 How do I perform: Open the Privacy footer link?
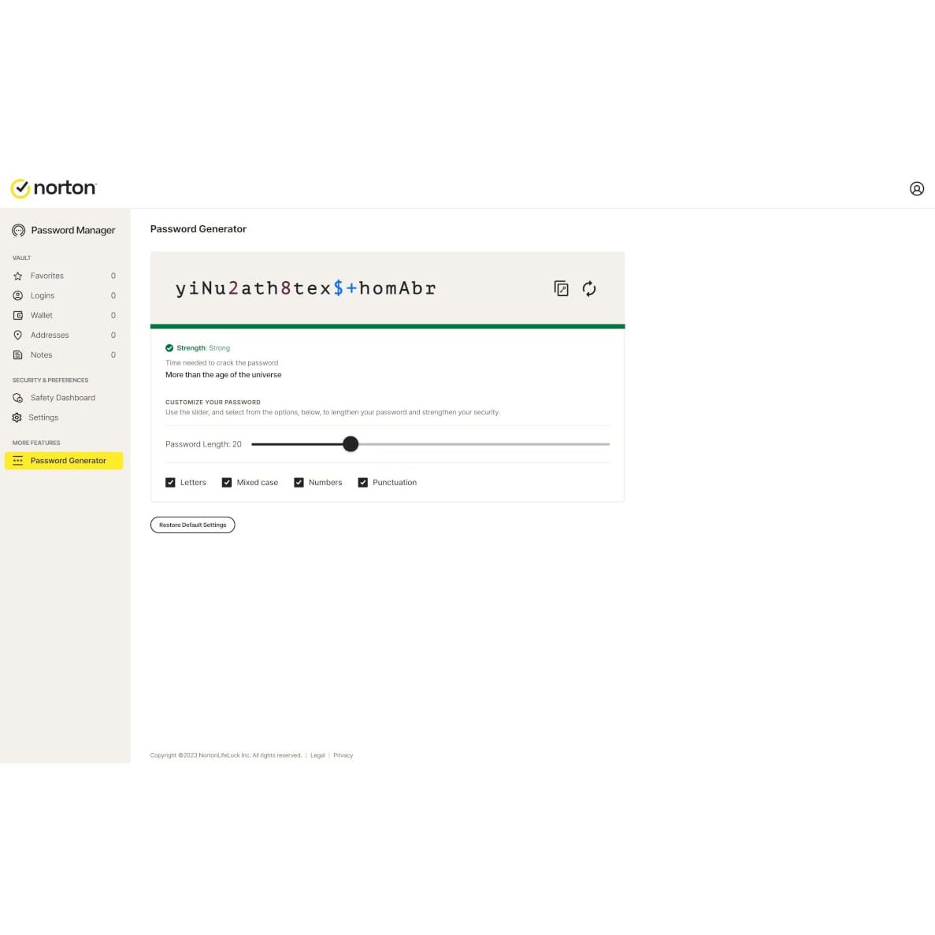343,755
